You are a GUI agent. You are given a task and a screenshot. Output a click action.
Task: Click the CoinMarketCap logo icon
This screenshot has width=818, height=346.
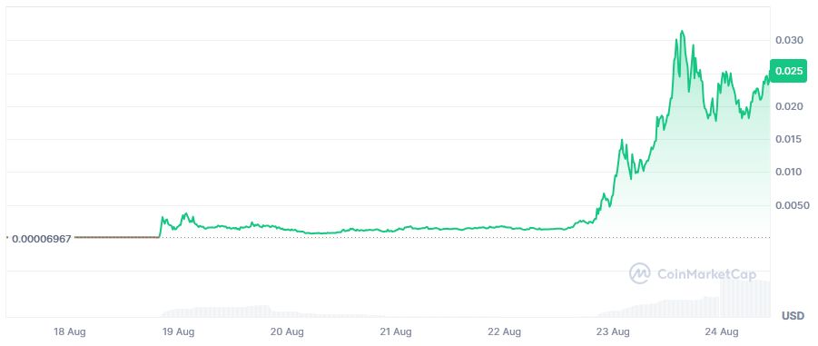pyautogui.click(x=639, y=273)
